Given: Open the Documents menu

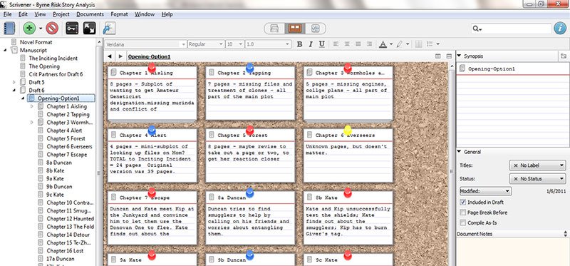Looking at the screenshot, I should (90, 14).
